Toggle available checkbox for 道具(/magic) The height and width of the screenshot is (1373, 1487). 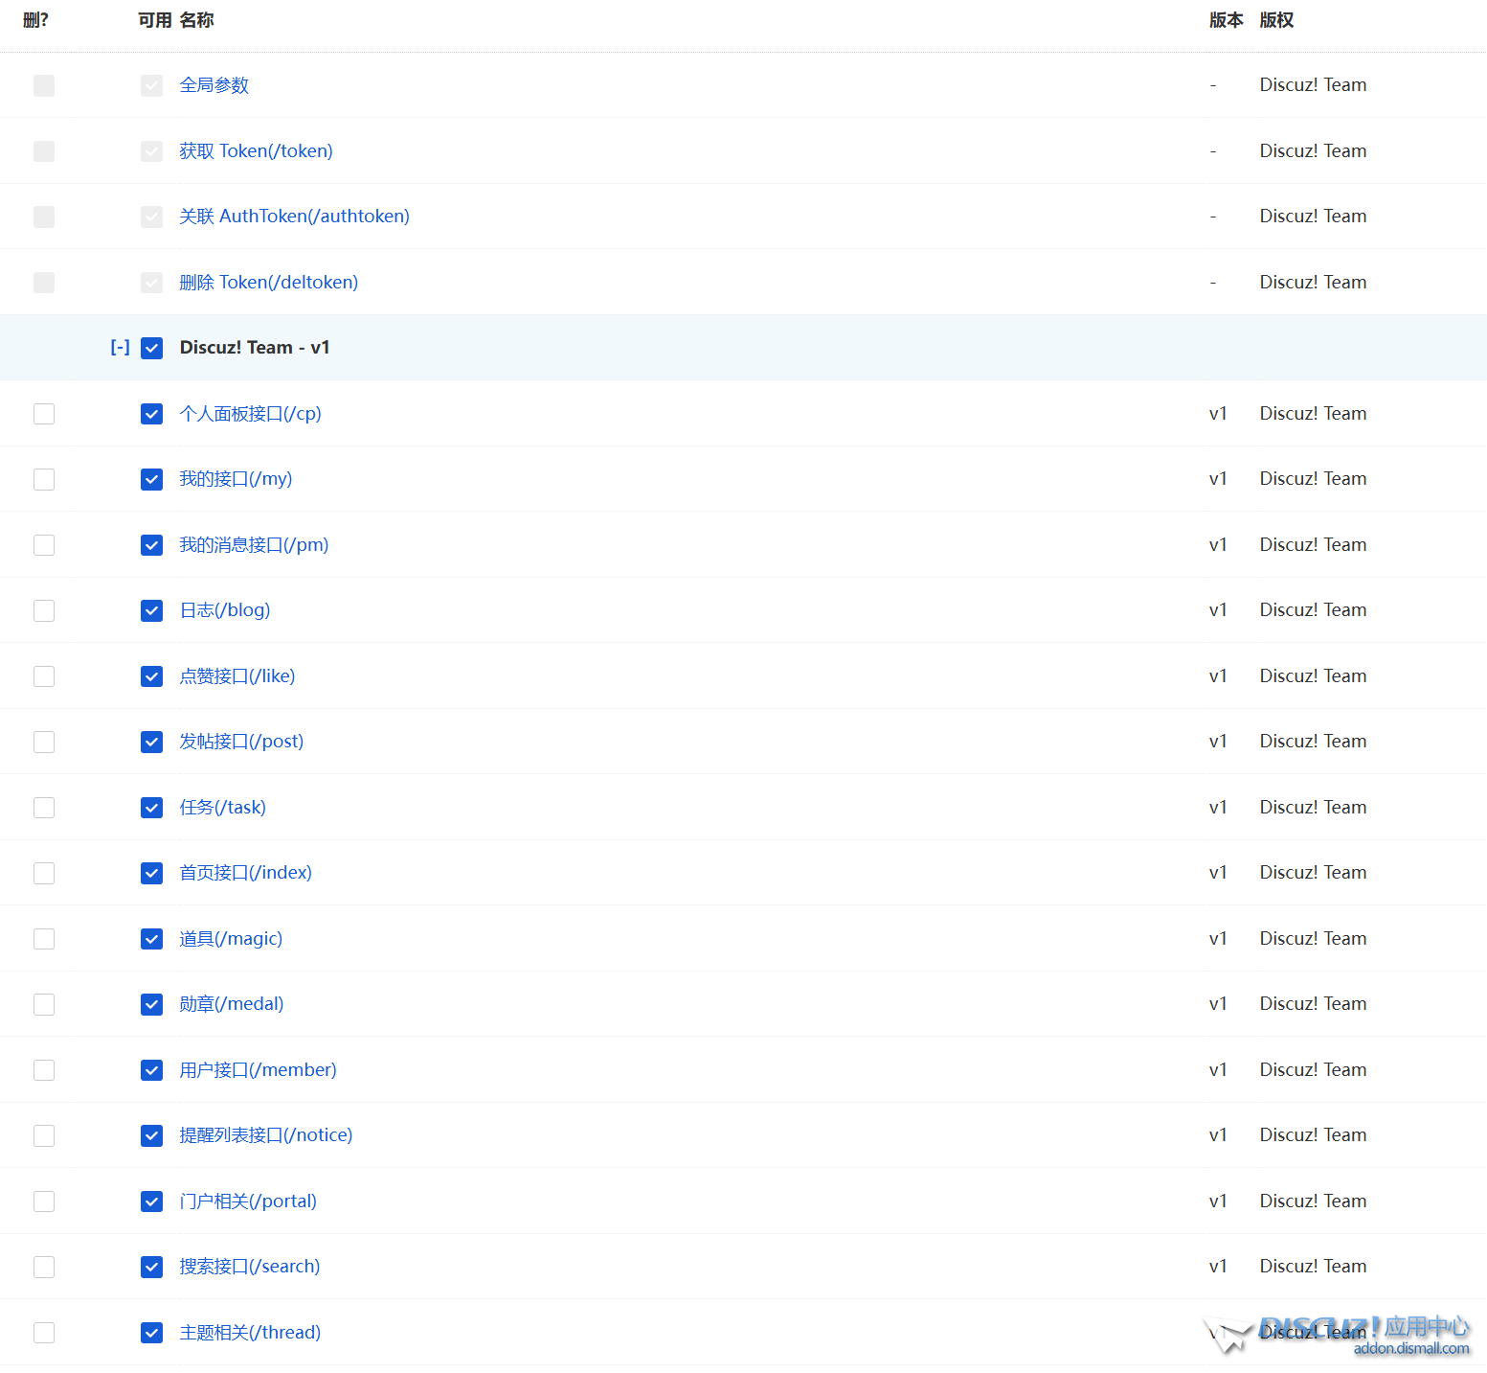[x=151, y=939]
